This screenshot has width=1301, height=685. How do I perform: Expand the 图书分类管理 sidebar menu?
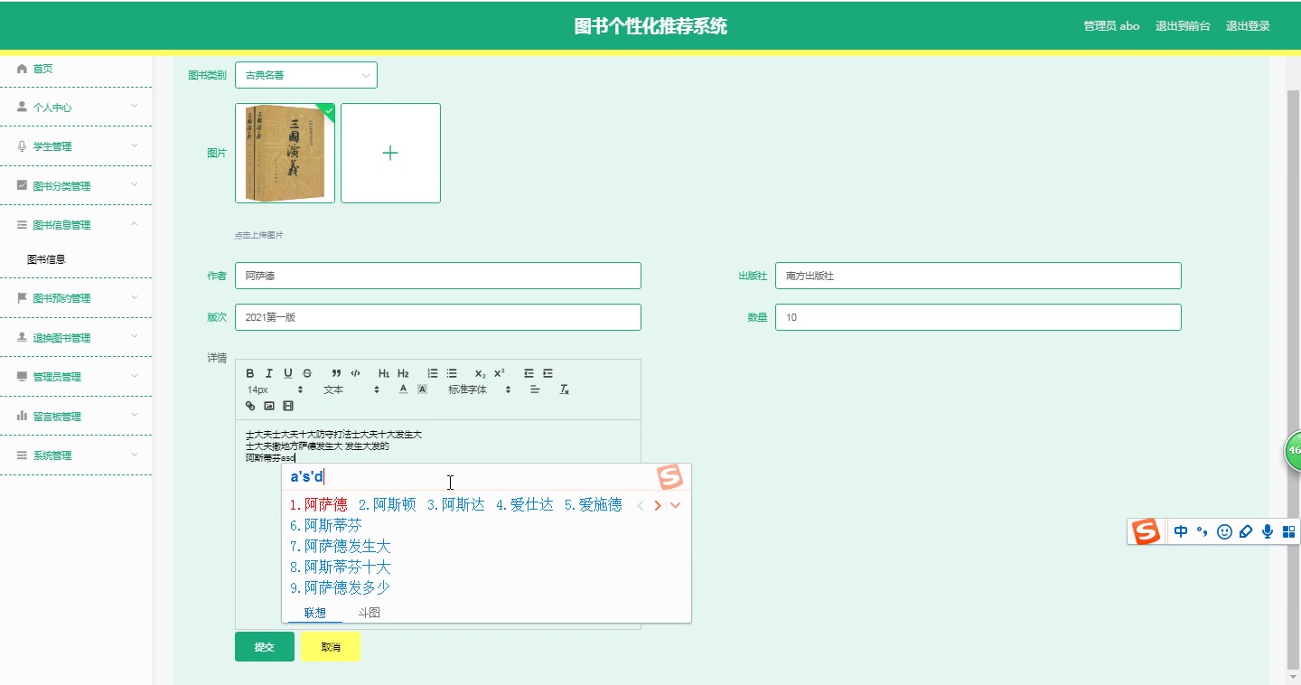coord(76,185)
